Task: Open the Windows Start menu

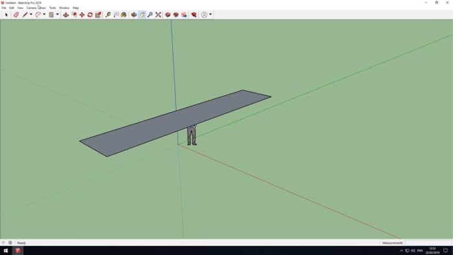Action: 5,250
